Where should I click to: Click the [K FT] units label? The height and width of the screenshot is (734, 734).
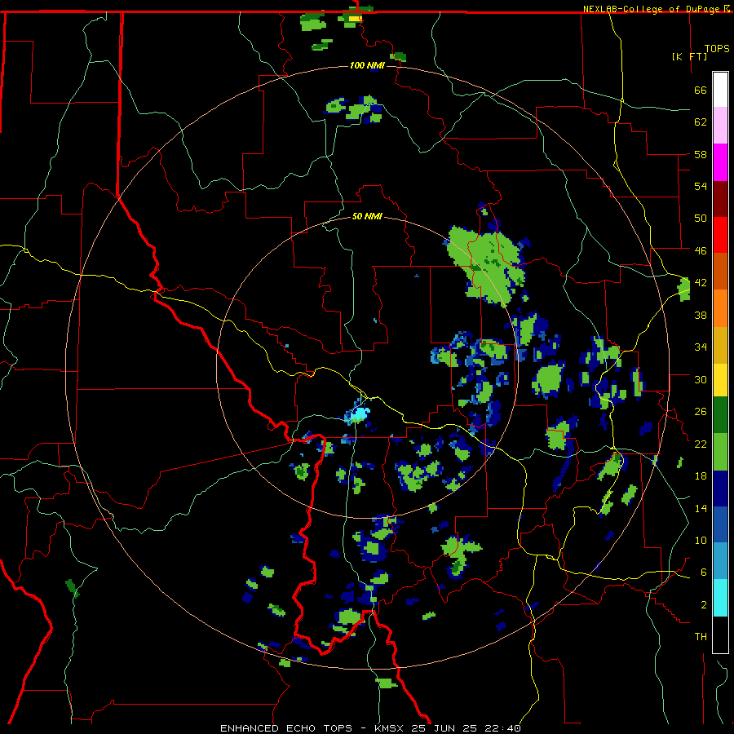689,56
